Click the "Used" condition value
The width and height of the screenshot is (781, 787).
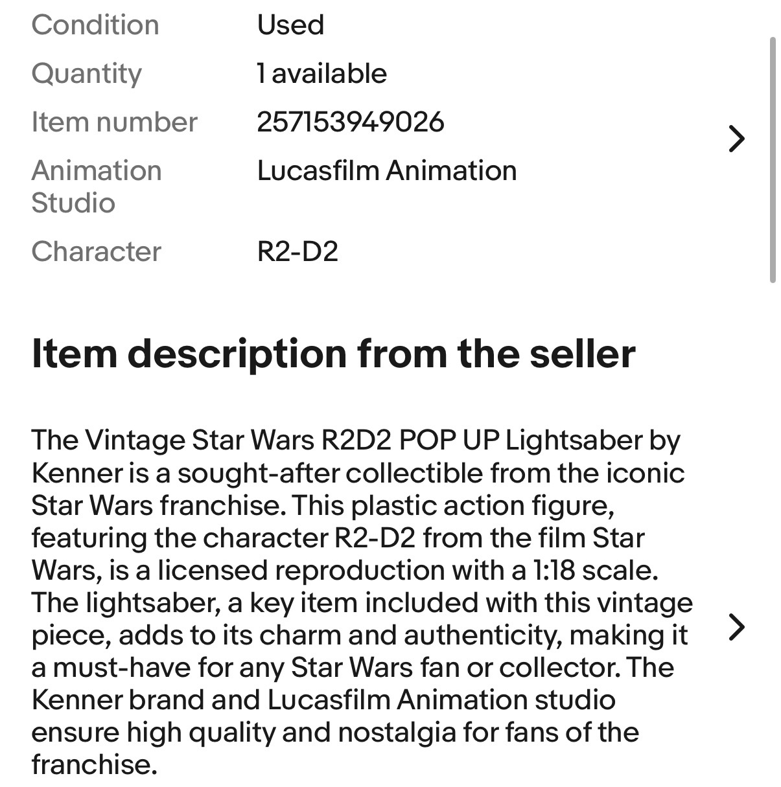(x=290, y=25)
